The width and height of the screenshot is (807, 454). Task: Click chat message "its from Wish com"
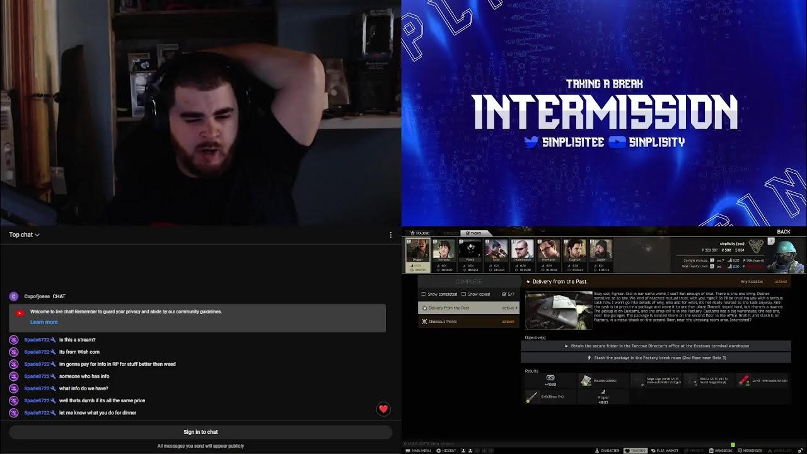tap(79, 352)
